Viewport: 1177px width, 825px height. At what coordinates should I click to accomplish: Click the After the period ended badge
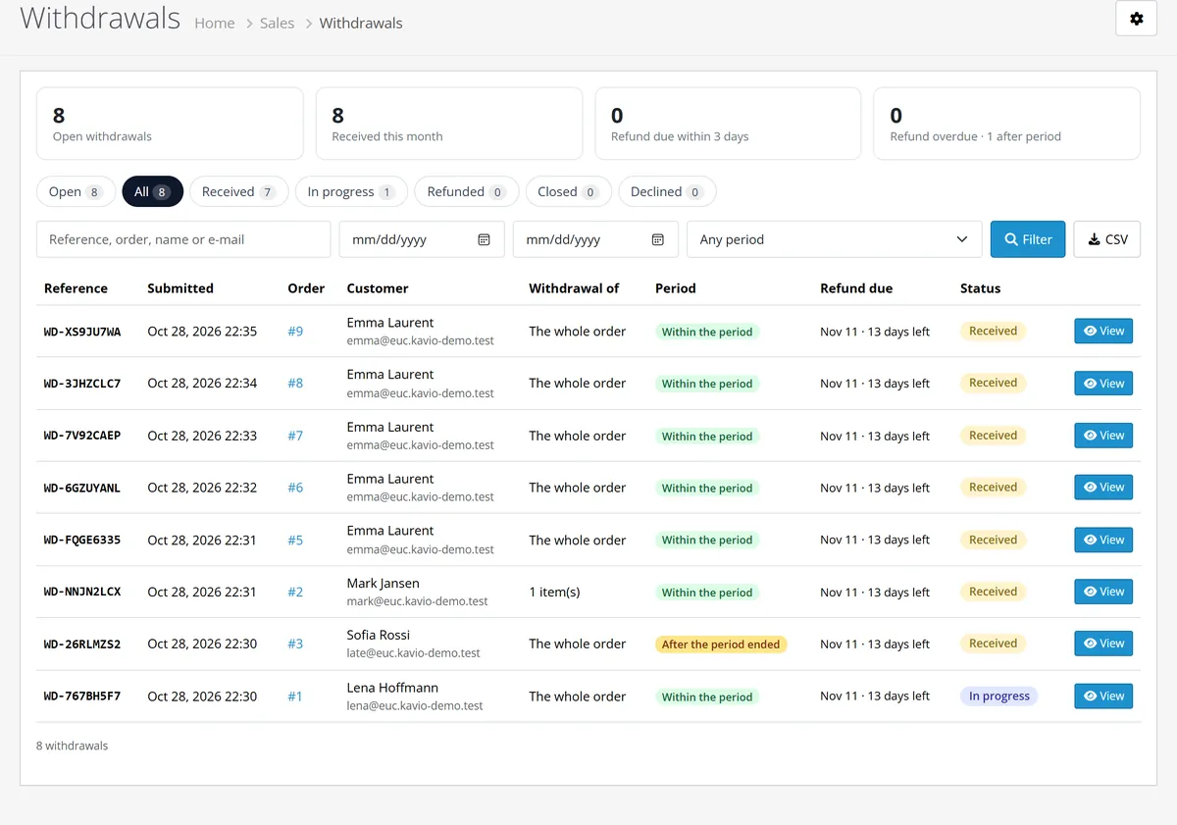tap(721, 645)
